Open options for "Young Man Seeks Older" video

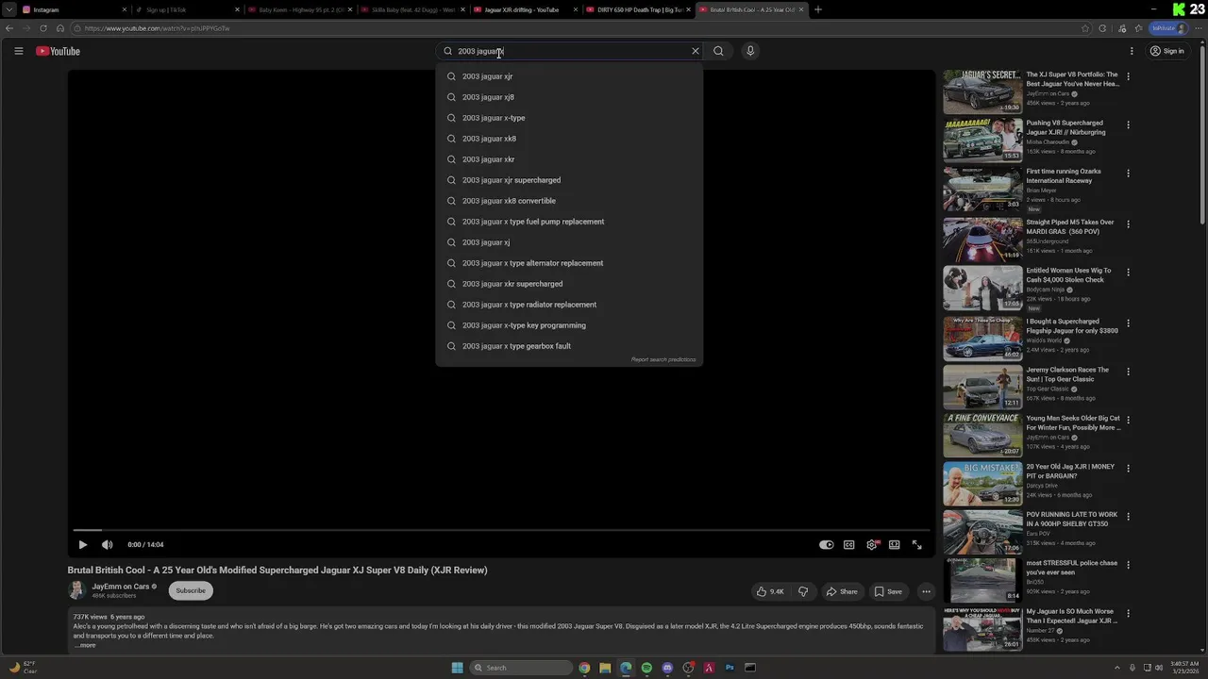pos(1128,420)
